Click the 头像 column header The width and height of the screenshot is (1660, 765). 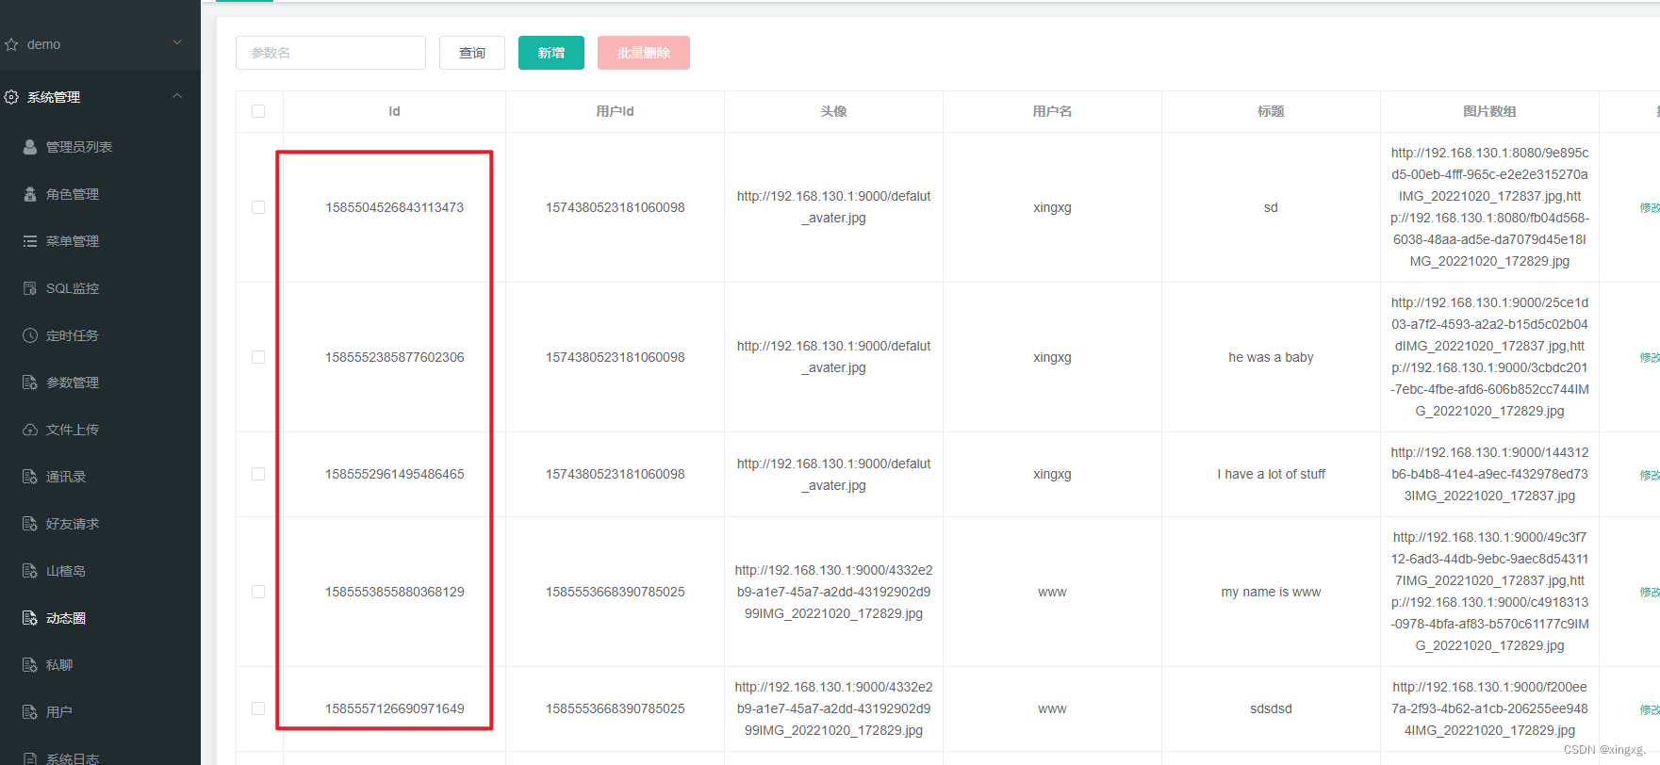point(833,111)
